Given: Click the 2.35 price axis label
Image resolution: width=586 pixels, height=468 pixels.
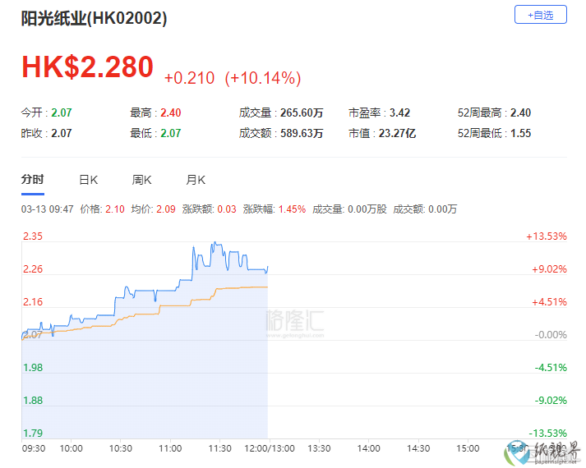Looking at the screenshot, I should pos(33,236).
